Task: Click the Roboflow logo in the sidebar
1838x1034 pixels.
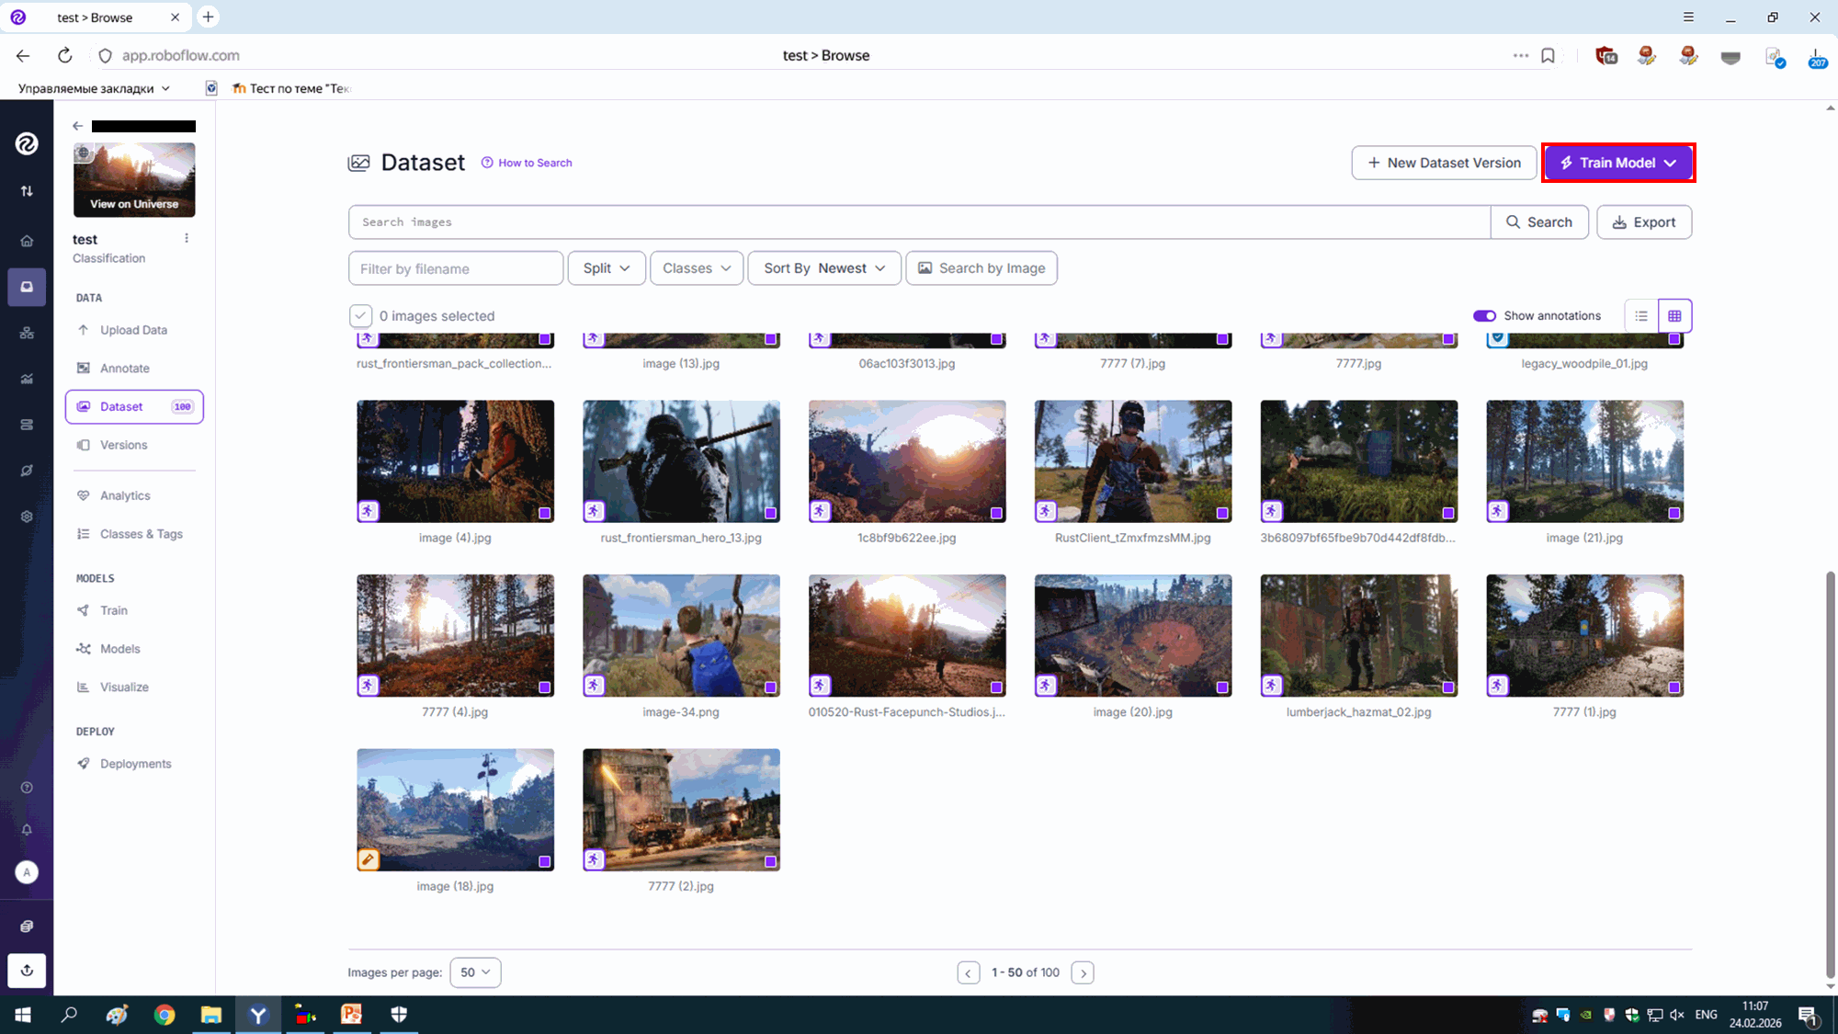Action: click(x=27, y=143)
